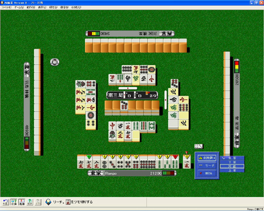This screenshot has height=211, width=264.
Task: Click the 南三局 round info panel
Action: click(x=132, y=95)
